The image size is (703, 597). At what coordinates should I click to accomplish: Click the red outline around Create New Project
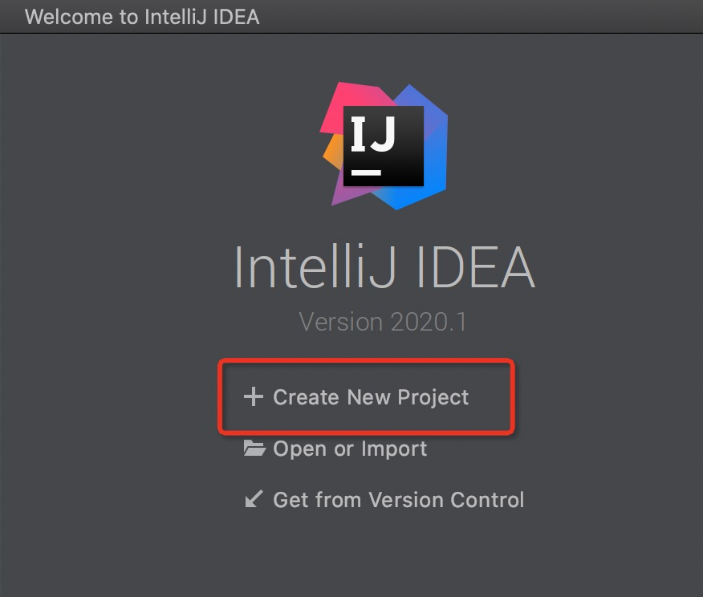coord(366,363)
